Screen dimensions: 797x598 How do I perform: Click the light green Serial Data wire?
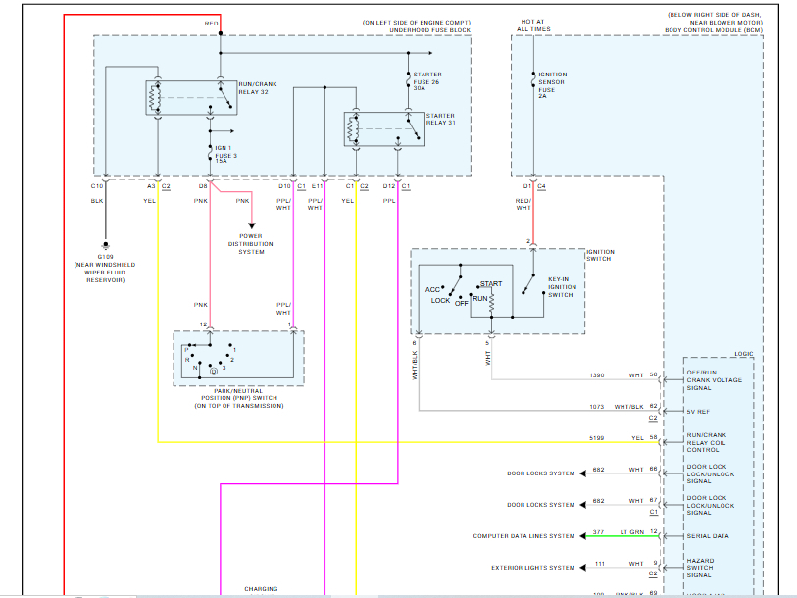(623, 536)
